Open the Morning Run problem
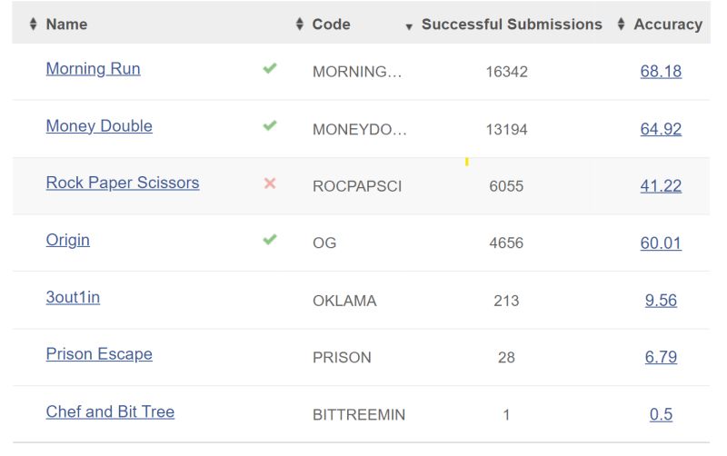Viewport: 727px width, 456px height. point(94,69)
